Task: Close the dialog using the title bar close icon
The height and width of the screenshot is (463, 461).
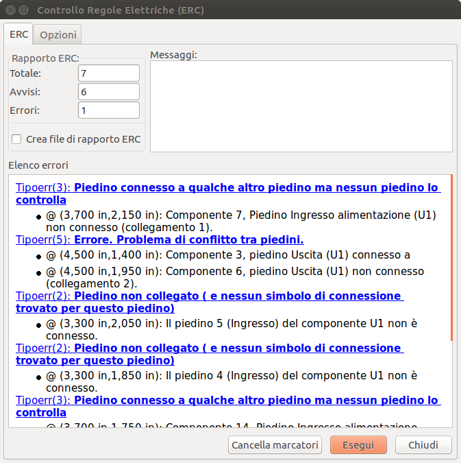Action: [x=10, y=10]
